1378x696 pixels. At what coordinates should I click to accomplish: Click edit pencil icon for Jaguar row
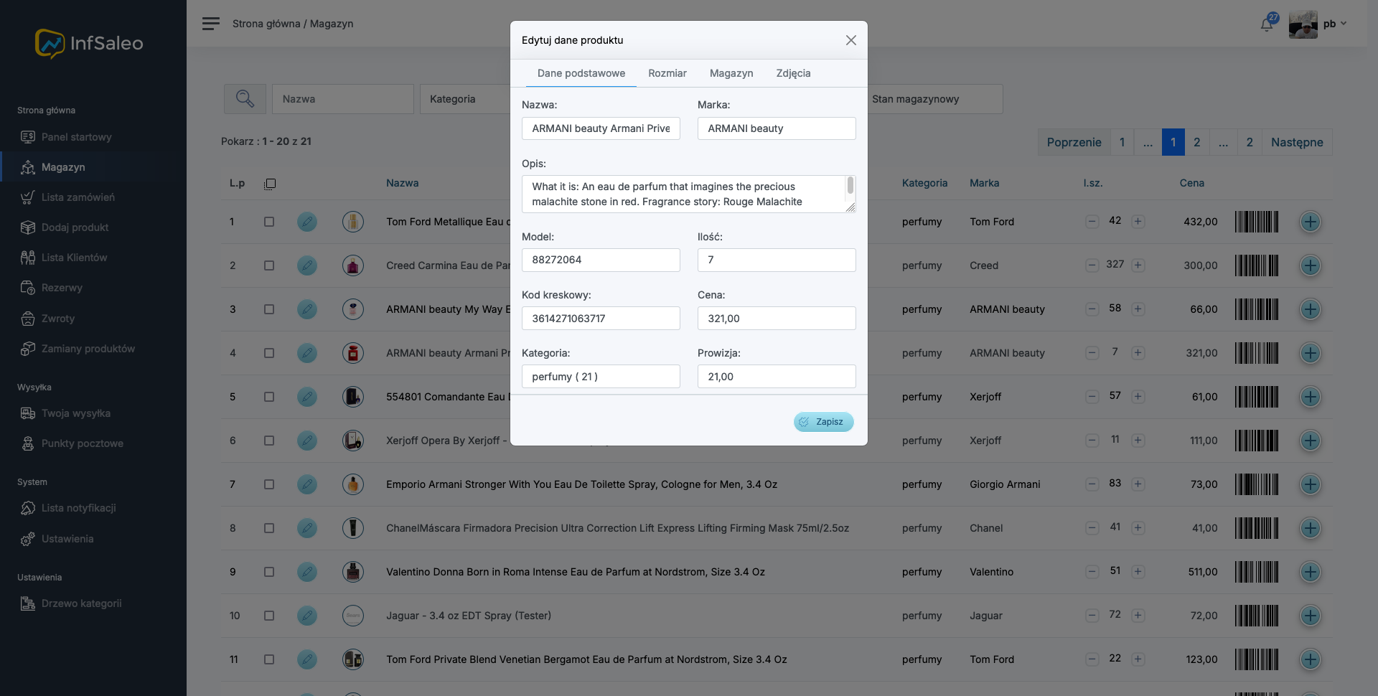(307, 616)
